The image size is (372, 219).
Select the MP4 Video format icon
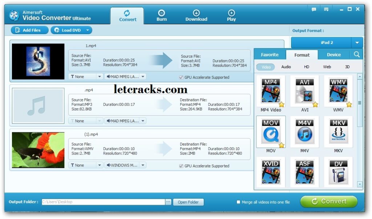(271, 91)
